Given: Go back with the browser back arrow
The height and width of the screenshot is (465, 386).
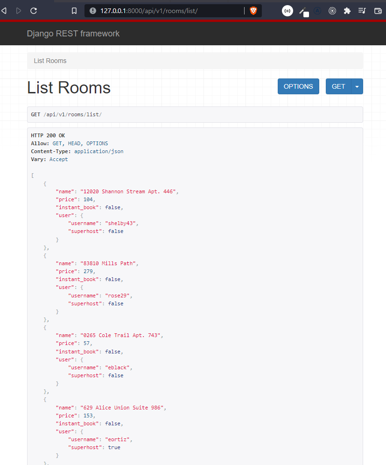Looking at the screenshot, I should [4, 11].
